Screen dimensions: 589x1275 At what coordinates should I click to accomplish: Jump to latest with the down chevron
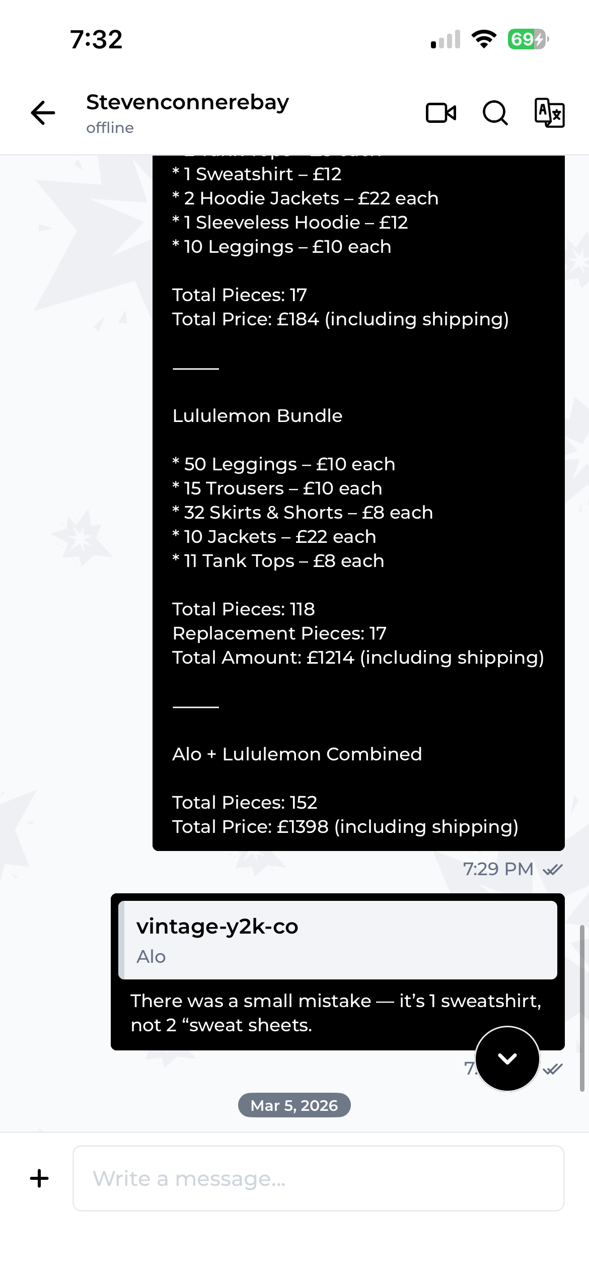[x=507, y=1058]
